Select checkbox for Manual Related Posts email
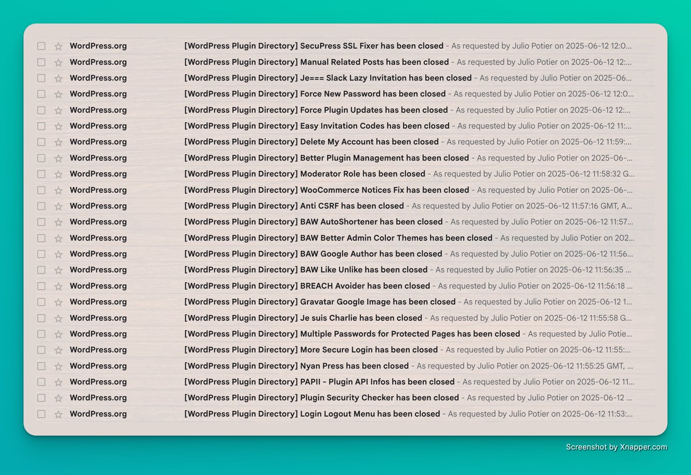 [x=41, y=62]
